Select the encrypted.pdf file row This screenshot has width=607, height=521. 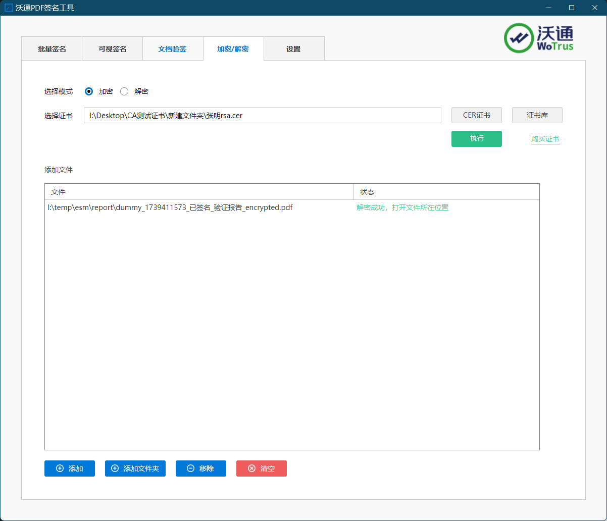pos(170,207)
